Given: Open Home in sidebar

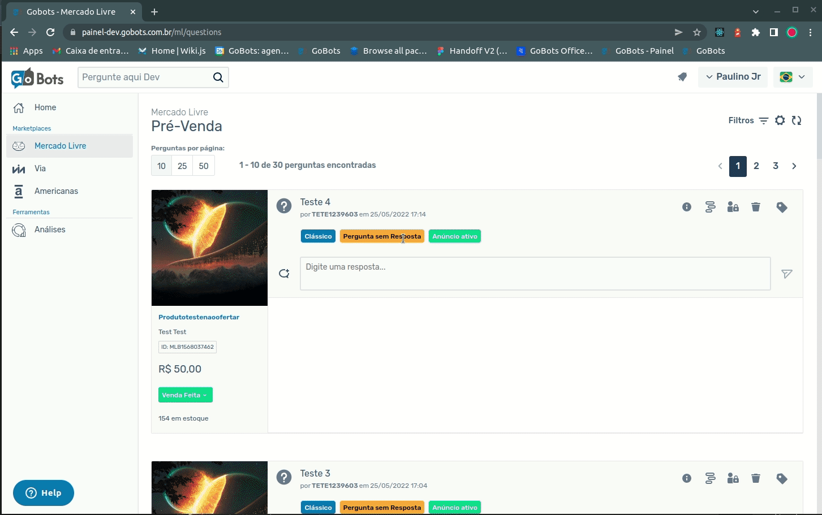Looking at the screenshot, I should point(70,107).
